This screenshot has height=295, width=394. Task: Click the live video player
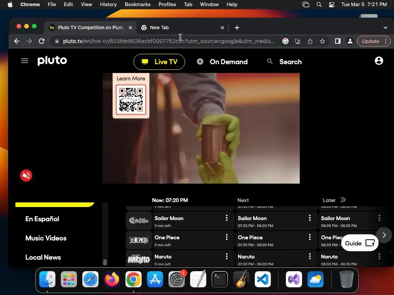coord(201,128)
